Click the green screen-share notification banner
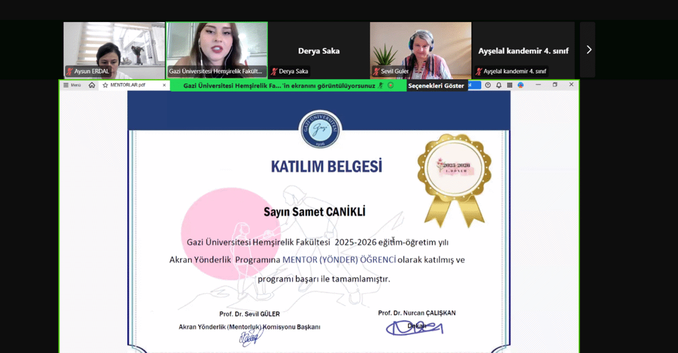Screen dimensions: 678x353 pos(288,85)
